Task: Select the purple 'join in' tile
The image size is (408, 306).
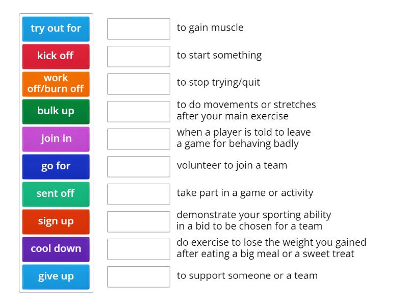Action: [x=56, y=139]
